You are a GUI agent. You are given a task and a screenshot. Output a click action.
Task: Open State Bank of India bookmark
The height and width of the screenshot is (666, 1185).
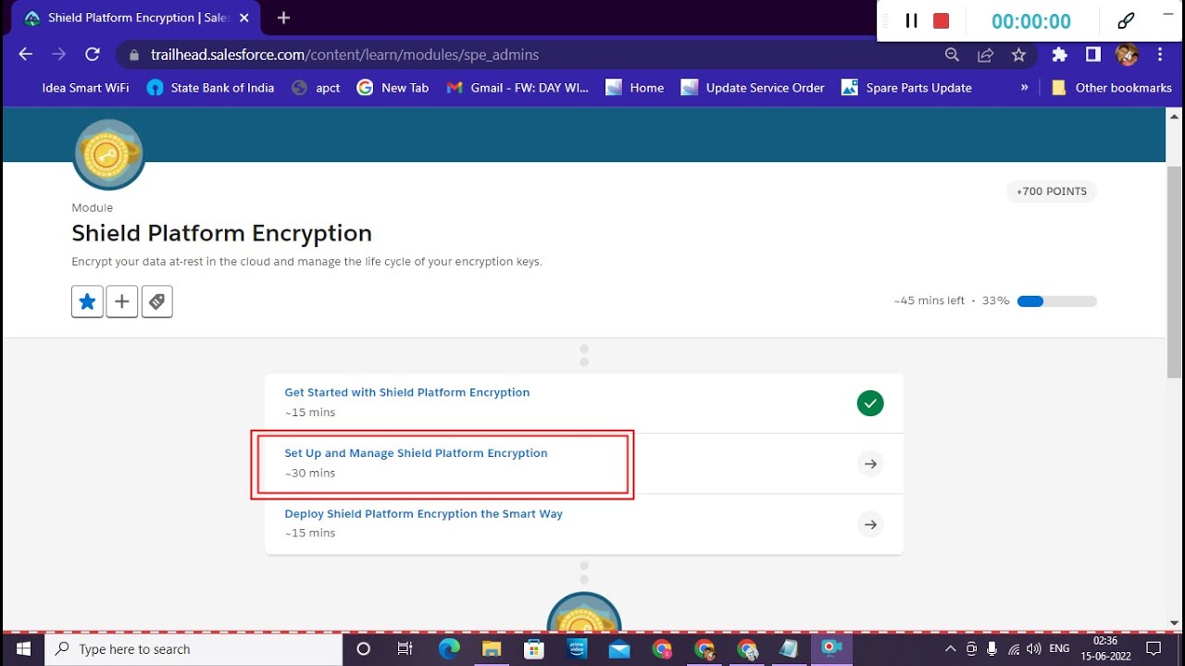point(211,88)
